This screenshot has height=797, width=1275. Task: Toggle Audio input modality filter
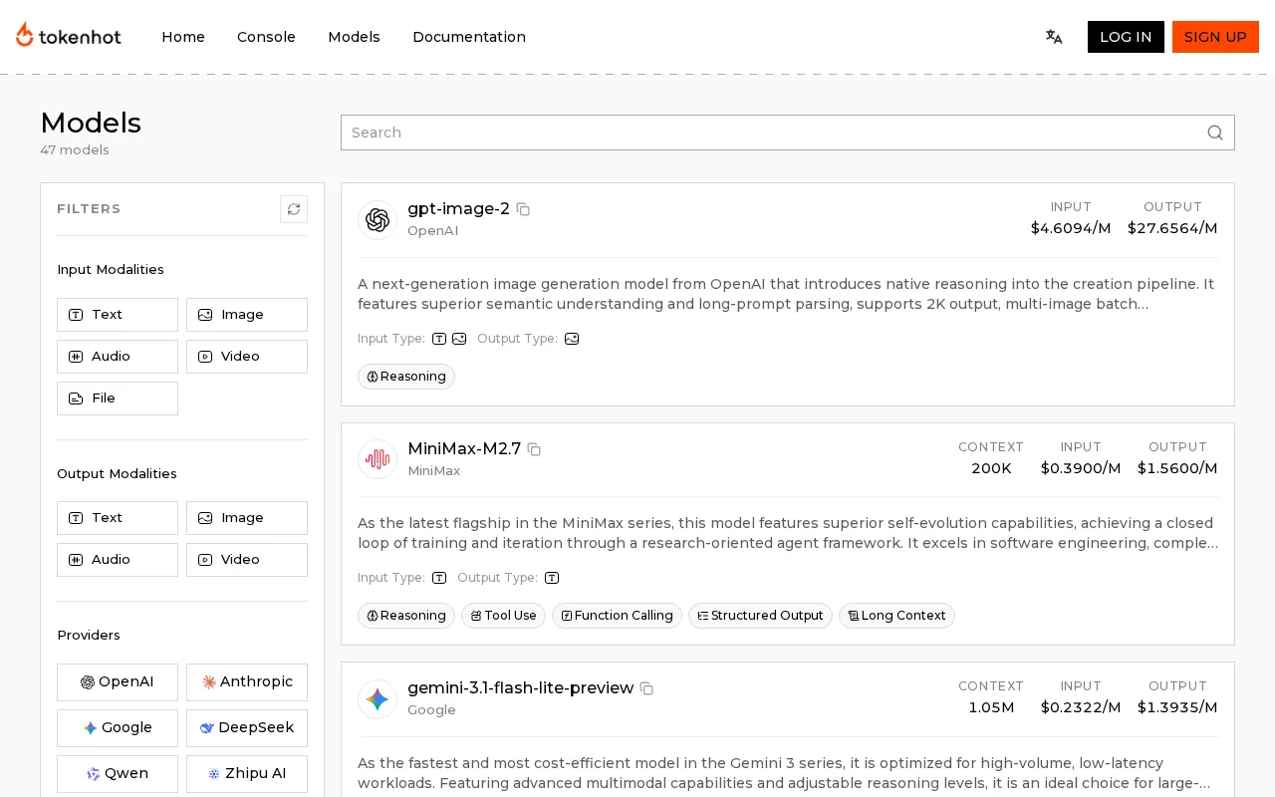point(118,357)
